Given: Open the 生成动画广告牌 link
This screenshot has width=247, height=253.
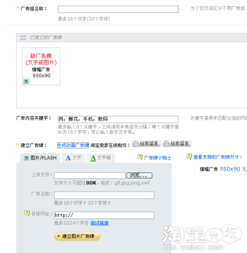Looking at the screenshot, I should 73,145.
